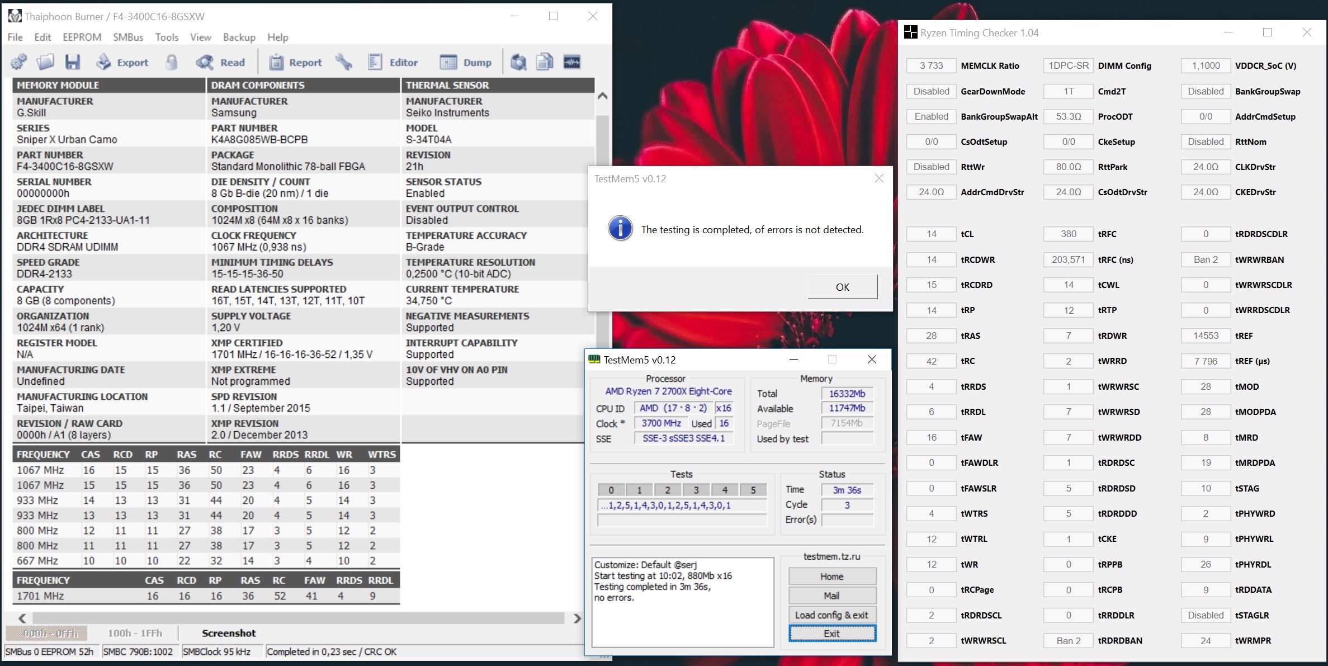Click right arrow of horizontal scrollbar
This screenshot has height=666, width=1328.
[577, 618]
